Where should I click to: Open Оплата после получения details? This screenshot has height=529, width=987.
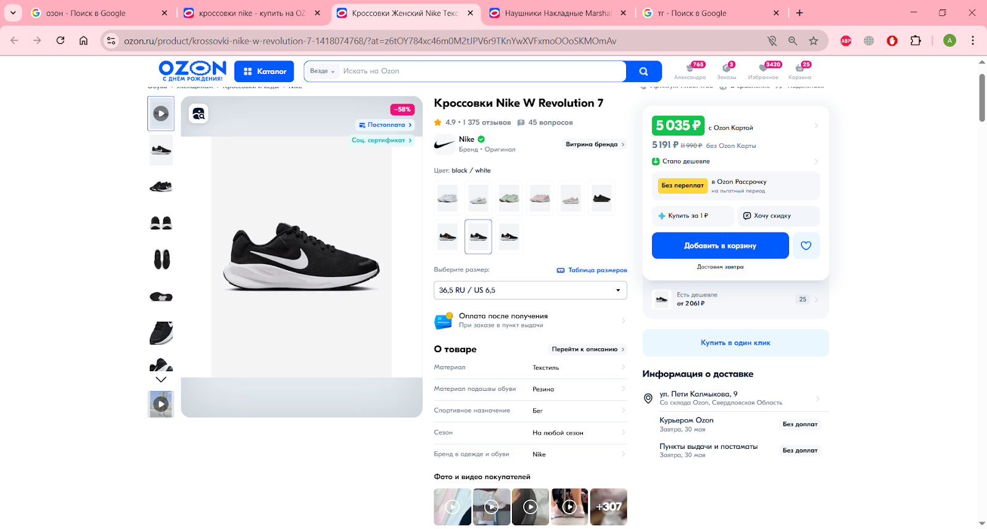(531, 321)
